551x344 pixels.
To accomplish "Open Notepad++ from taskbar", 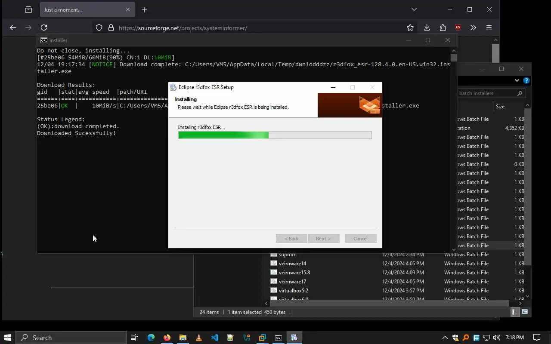I will pos(231,338).
